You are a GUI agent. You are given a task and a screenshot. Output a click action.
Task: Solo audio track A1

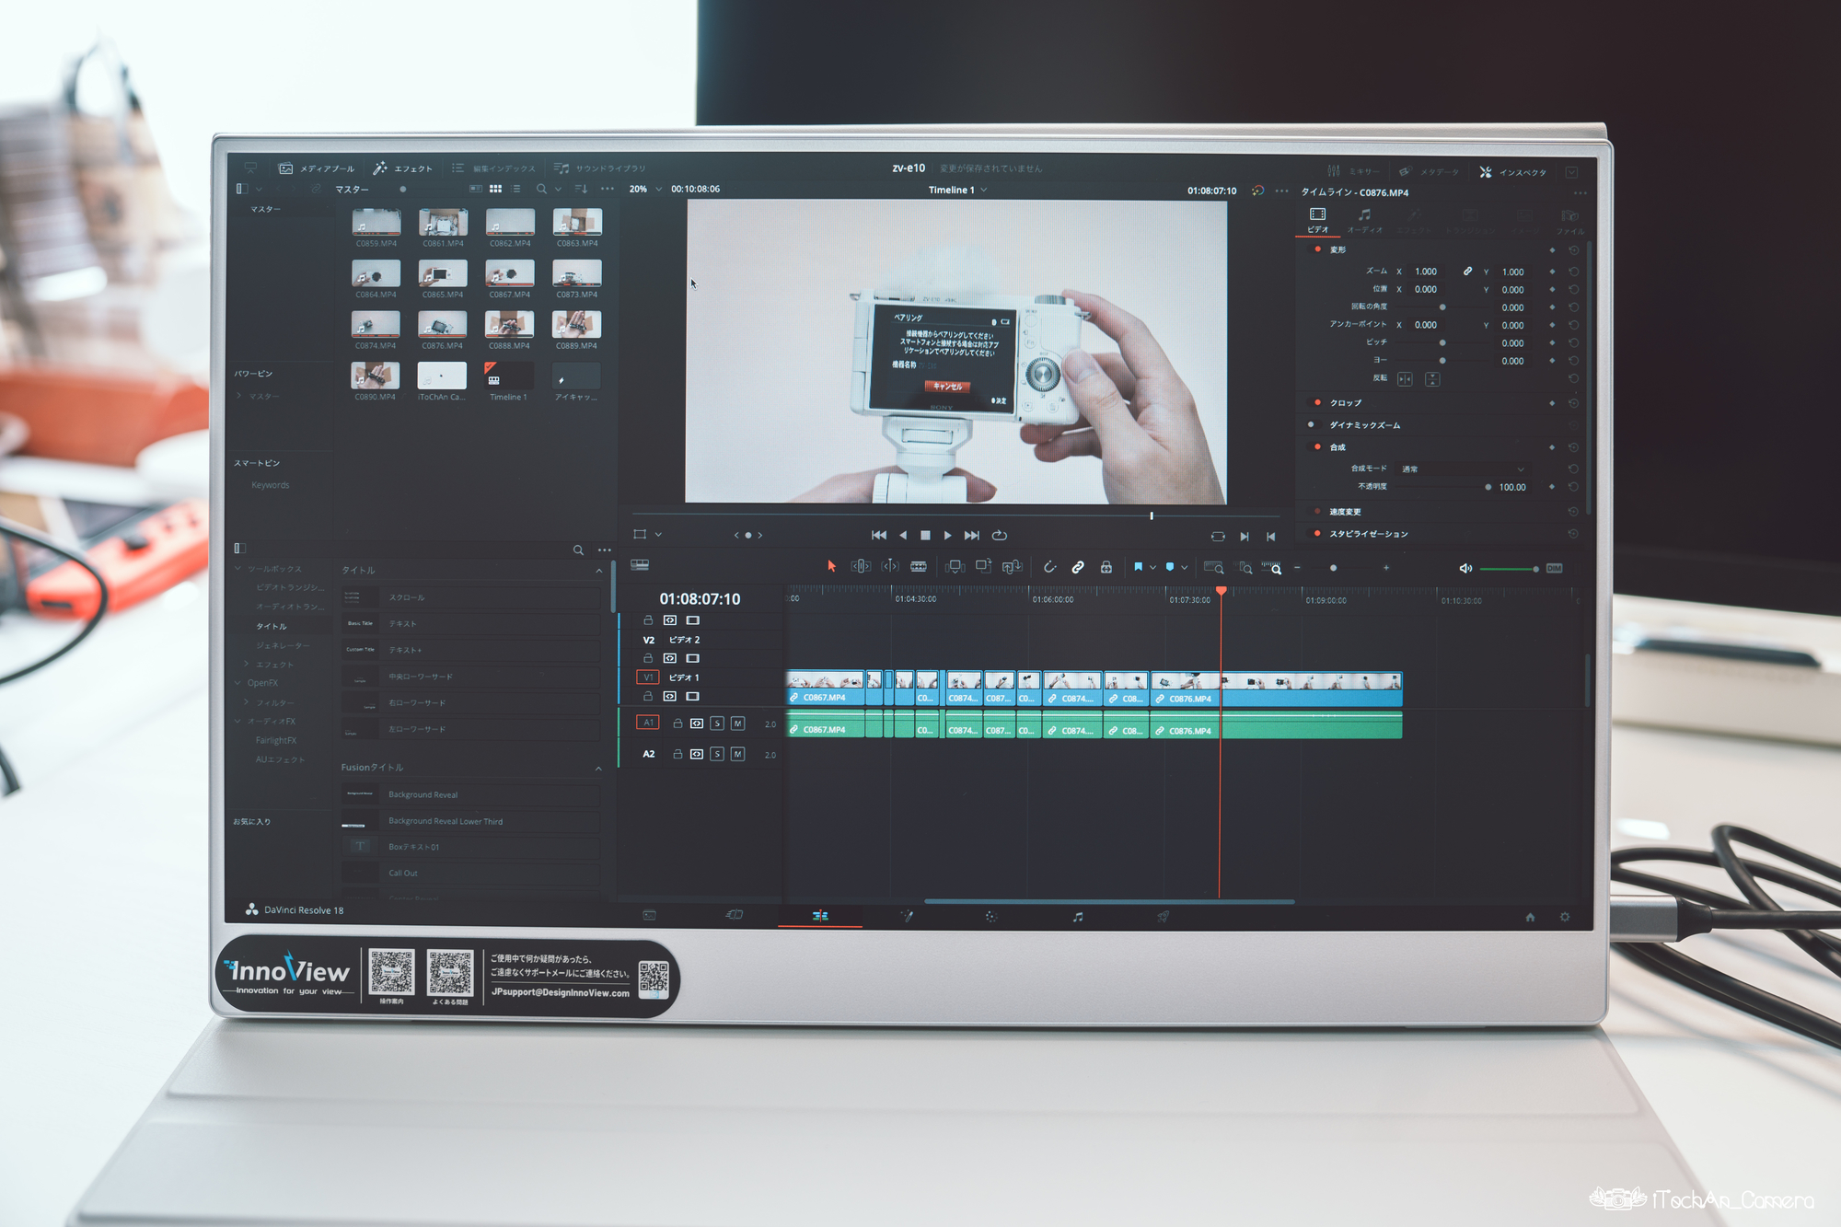[717, 723]
